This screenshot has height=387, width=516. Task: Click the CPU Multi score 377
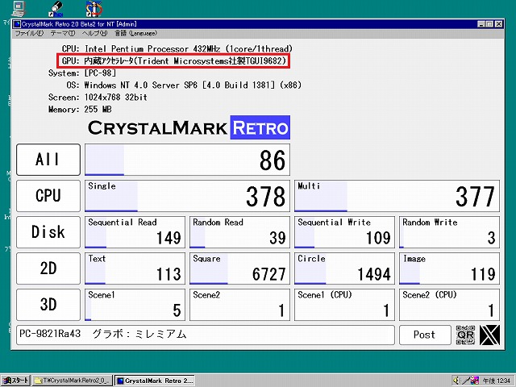click(x=475, y=197)
